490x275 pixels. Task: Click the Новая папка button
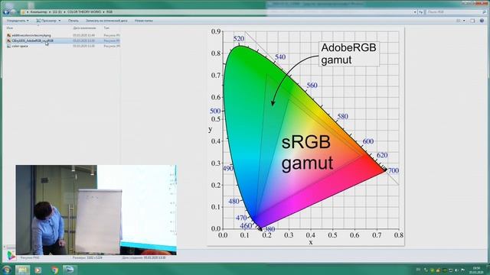click(144, 21)
